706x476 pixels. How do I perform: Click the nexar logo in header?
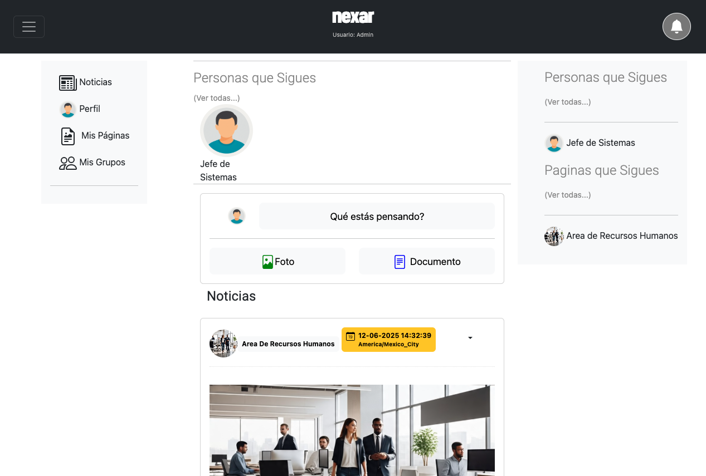click(353, 17)
